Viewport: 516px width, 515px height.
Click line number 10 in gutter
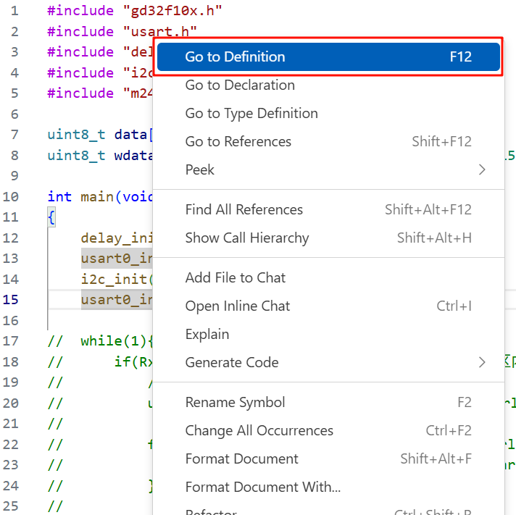(11, 197)
